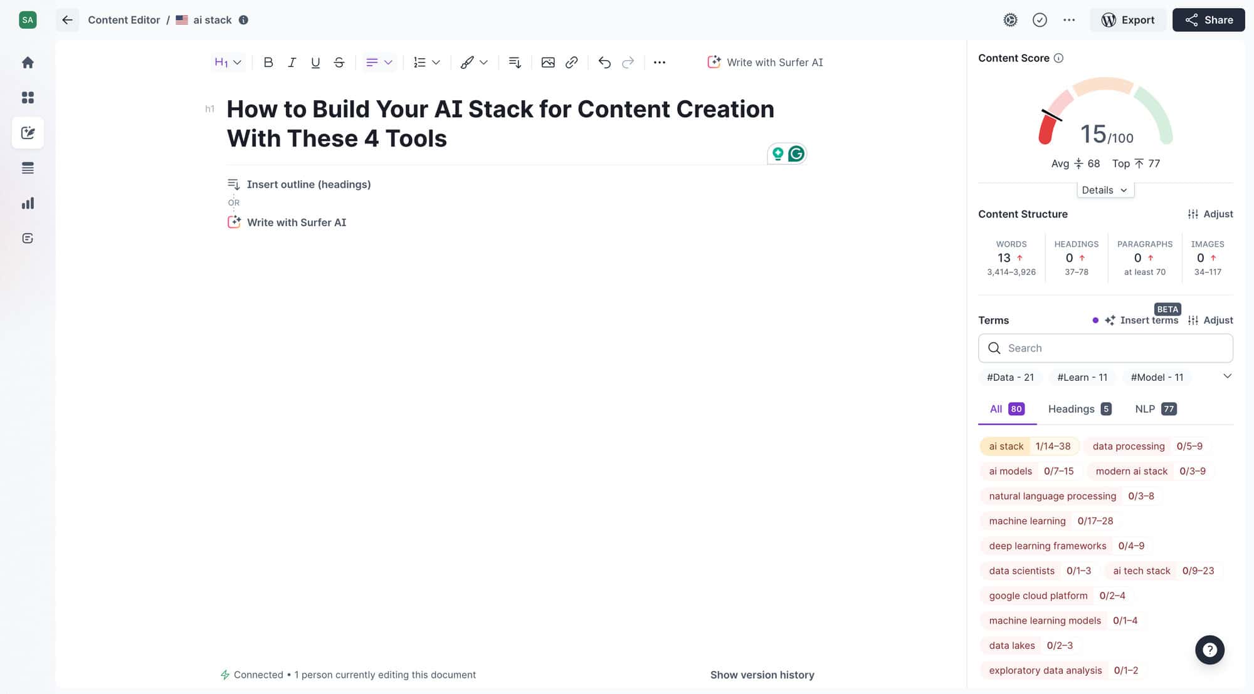
Task: Switch to the All terms tab
Action: (x=1007, y=409)
